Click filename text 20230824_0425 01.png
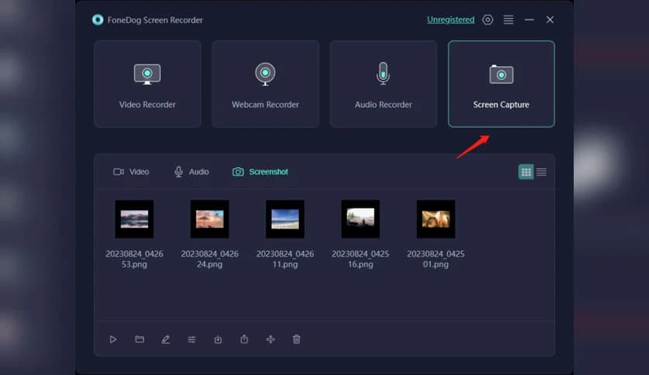The height and width of the screenshot is (375, 649). click(x=436, y=259)
